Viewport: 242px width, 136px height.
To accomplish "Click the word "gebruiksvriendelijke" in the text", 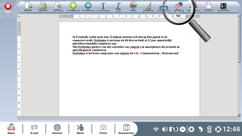I will [x=85, y=44].
